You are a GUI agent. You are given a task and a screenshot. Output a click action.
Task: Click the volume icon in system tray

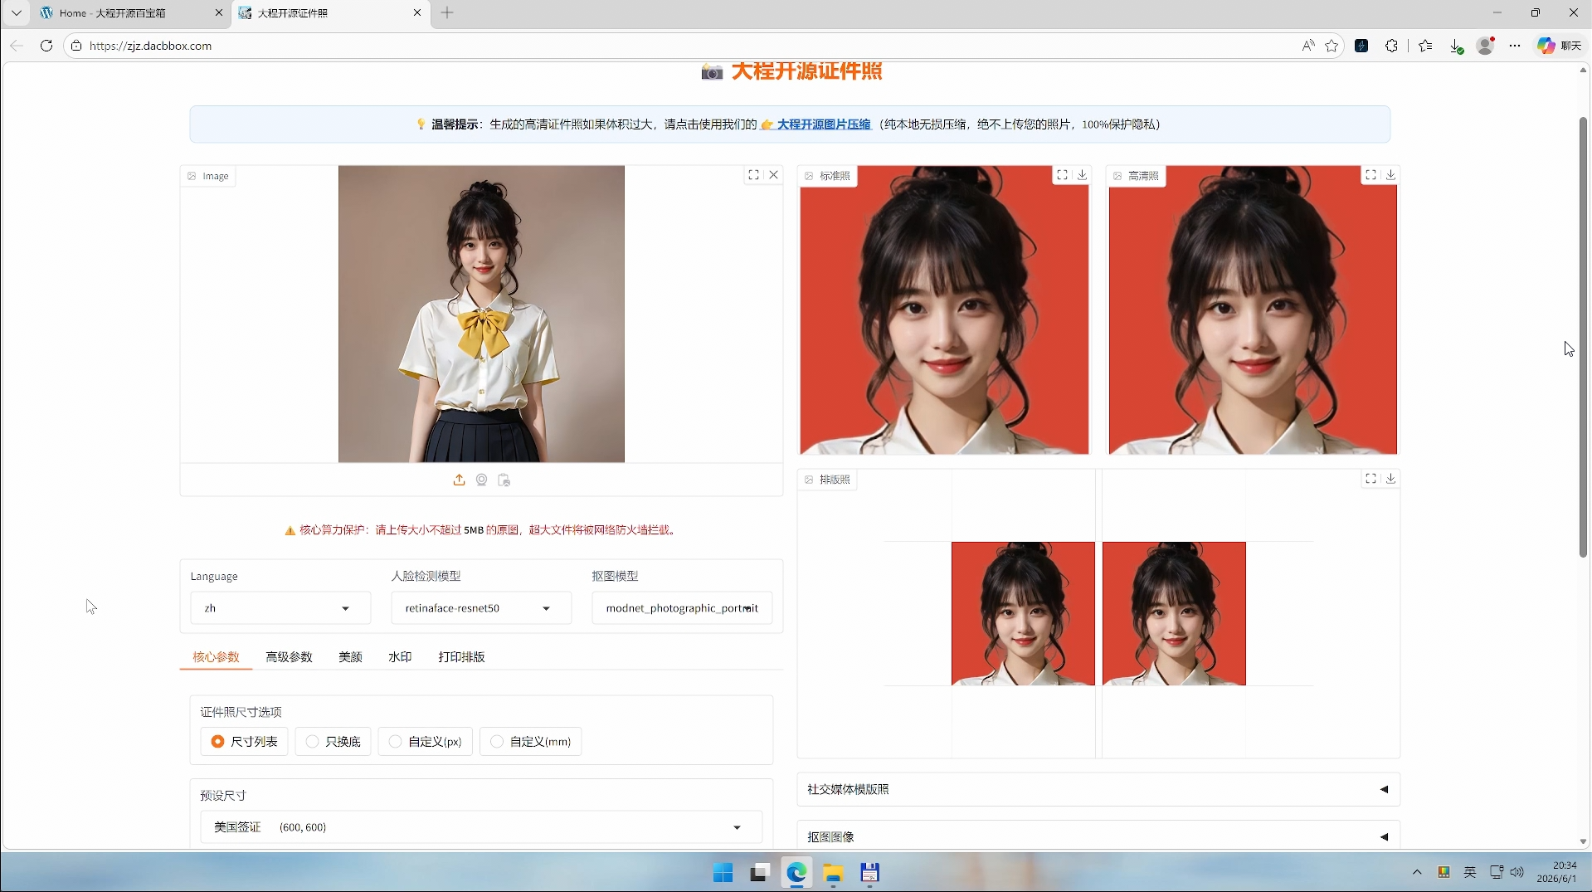[x=1517, y=872]
